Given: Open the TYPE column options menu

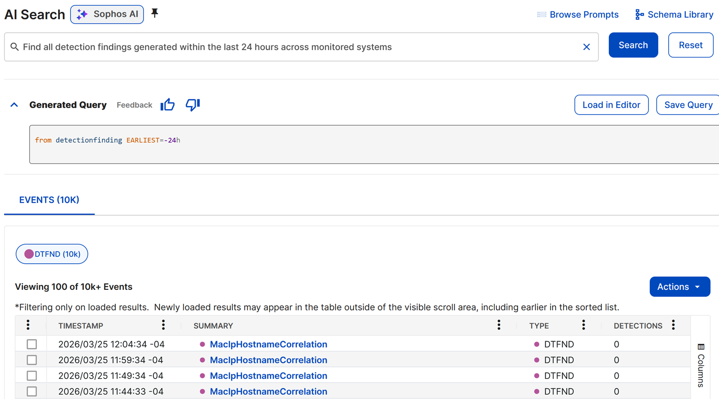Looking at the screenshot, I should (x=583, y=325).
